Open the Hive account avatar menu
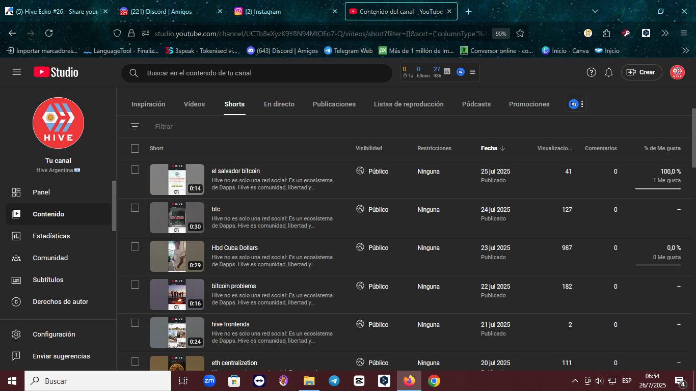 [677, 72]
